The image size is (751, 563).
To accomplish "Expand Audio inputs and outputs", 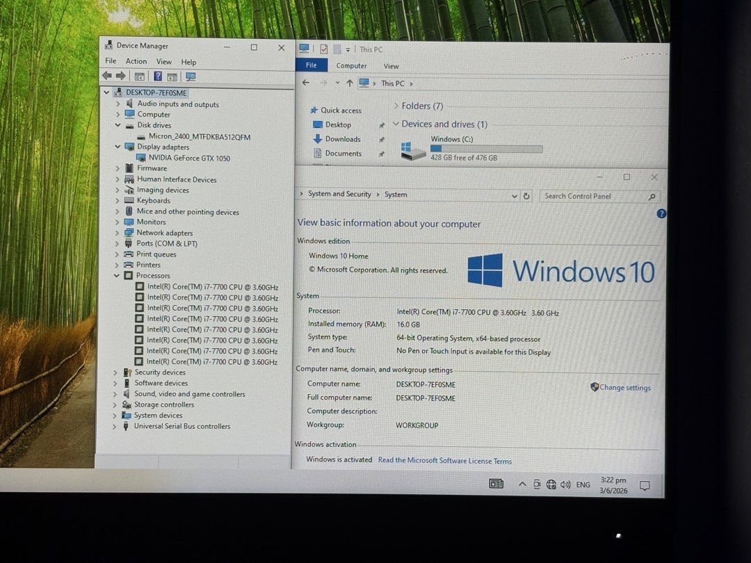I will click(118, 104).
